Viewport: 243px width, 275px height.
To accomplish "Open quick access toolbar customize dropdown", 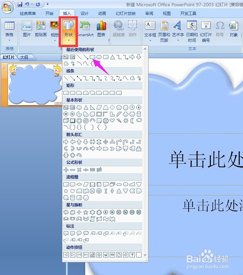I will [x=47, y=4].
